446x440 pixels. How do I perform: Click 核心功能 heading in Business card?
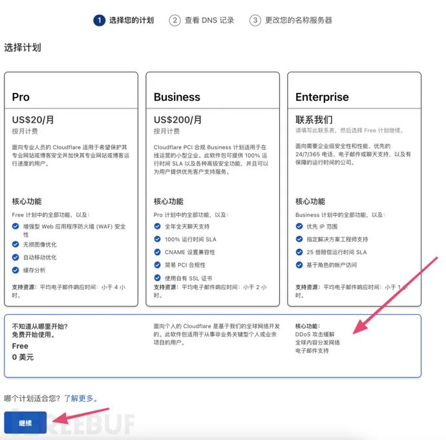pos(169,201)
